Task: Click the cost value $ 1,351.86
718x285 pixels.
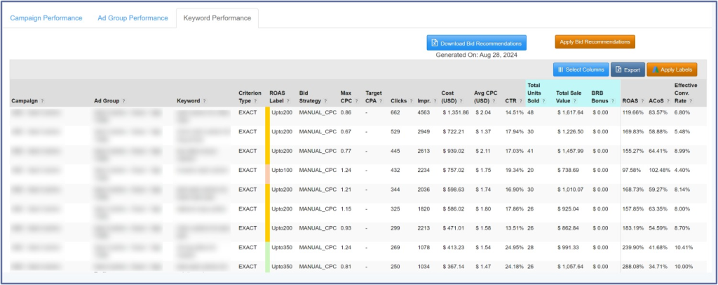Action: click(x=456, y=112)
